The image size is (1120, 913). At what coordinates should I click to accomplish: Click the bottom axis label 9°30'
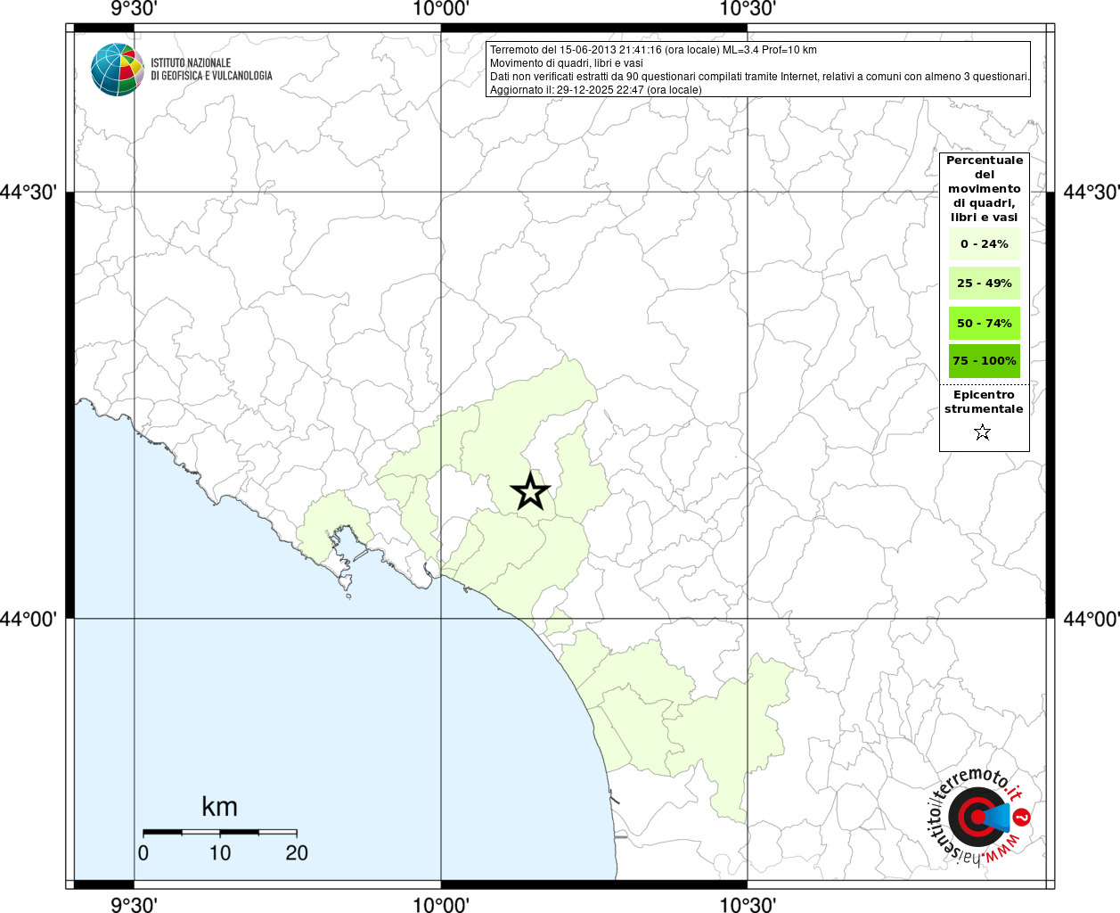134,905
